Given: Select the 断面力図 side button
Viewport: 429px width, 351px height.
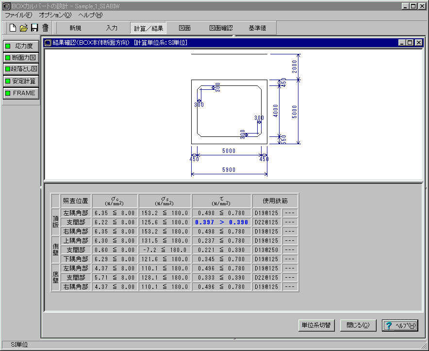Looking at the screenshot, I should (x=20, y=58).
